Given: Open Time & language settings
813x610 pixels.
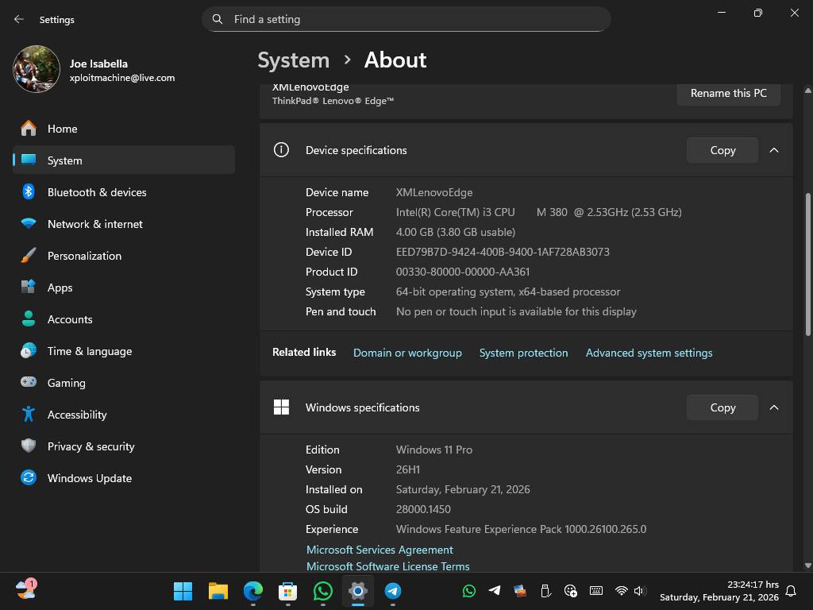Looking at the screenshot, I should coord(124,351).
